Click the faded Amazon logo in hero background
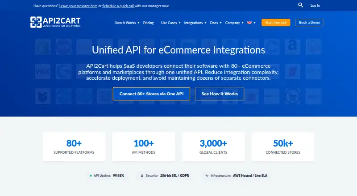 pyautogui.click(x=292, y=47)
